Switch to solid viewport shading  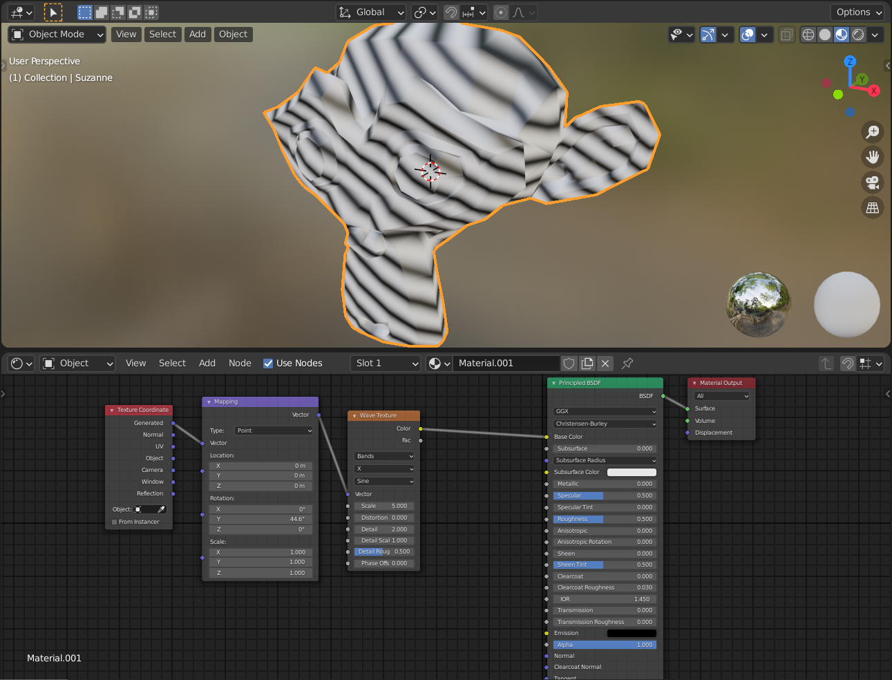825,35
